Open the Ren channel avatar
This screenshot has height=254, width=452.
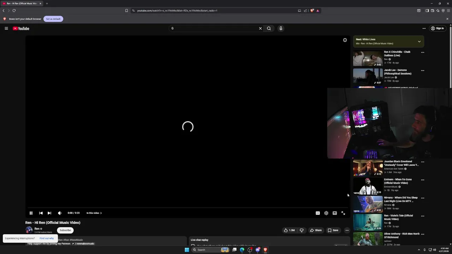[x=29, y=230]
